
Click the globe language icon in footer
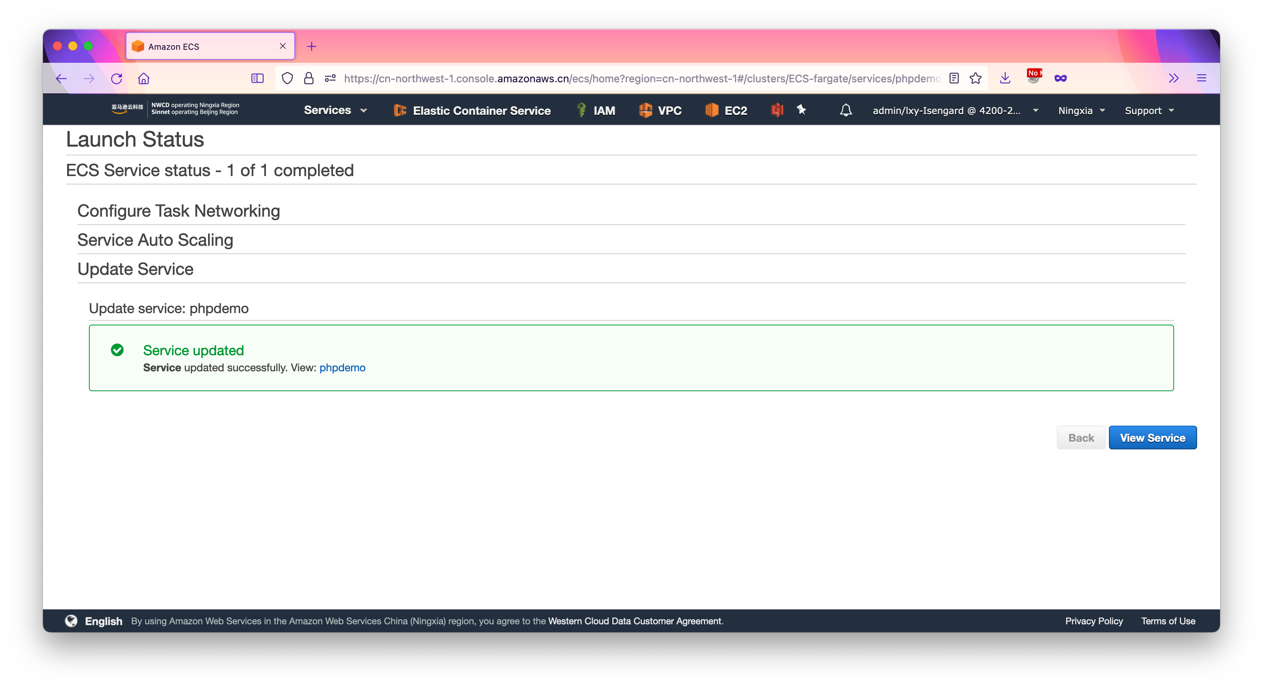pyautogui.click(x=72, y=621)
